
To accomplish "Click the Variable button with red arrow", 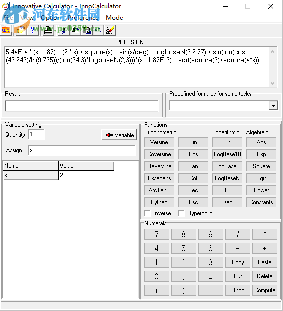I will 119,135.
